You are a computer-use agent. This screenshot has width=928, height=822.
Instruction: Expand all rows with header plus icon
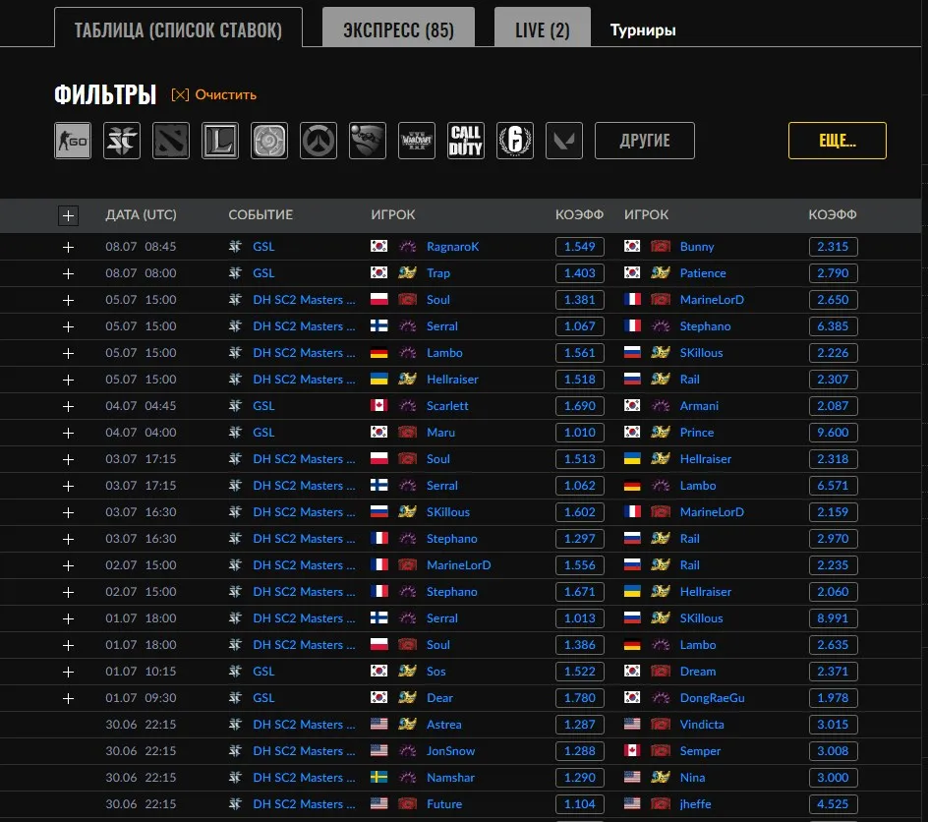pos(68,216)
